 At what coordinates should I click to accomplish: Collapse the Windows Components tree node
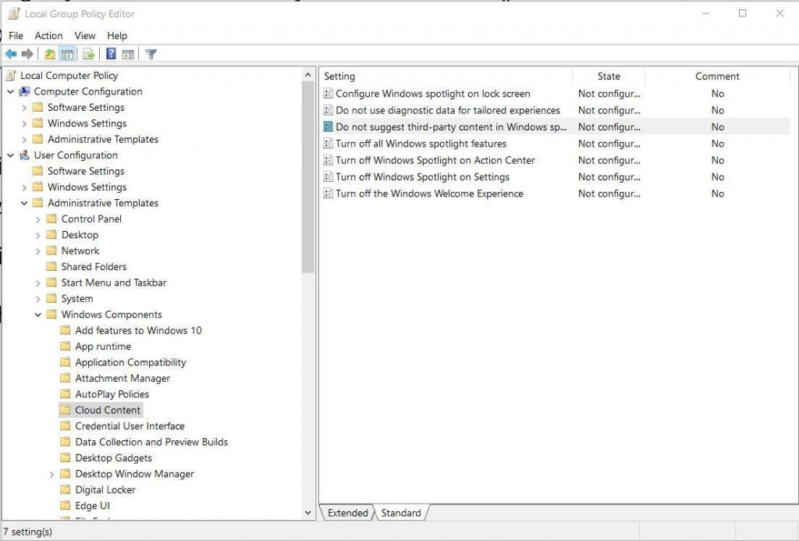tap(39, 315)
